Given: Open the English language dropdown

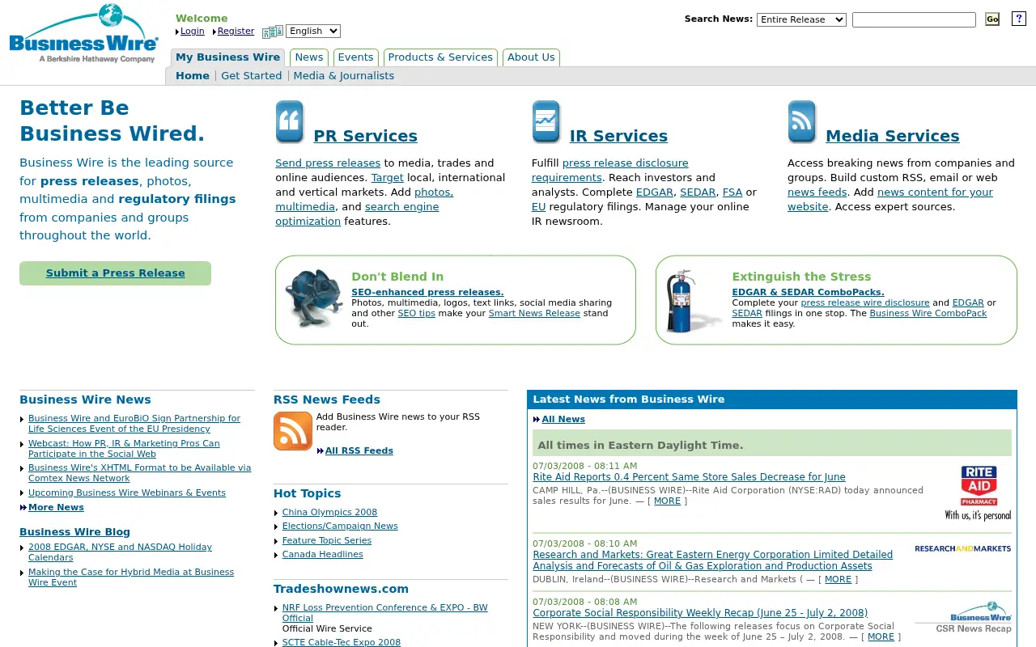Looking at the screenshot, I should click(x=313, y=31).
